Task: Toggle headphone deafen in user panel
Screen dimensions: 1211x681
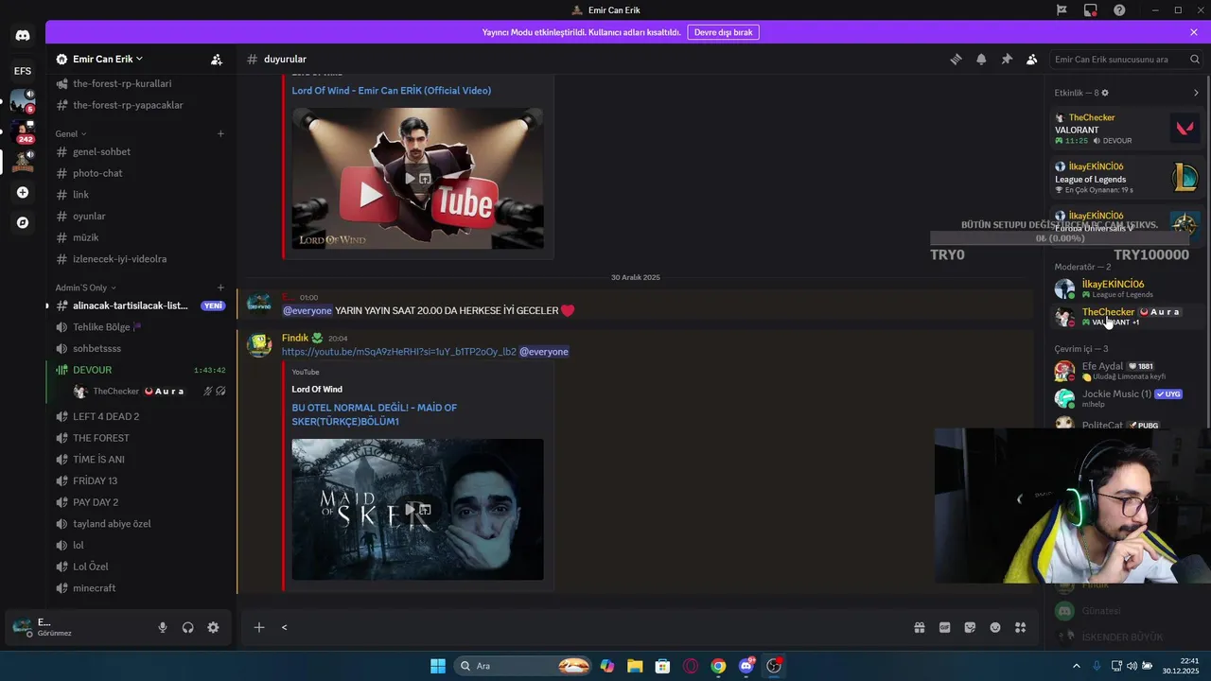Action: (187, 627)
